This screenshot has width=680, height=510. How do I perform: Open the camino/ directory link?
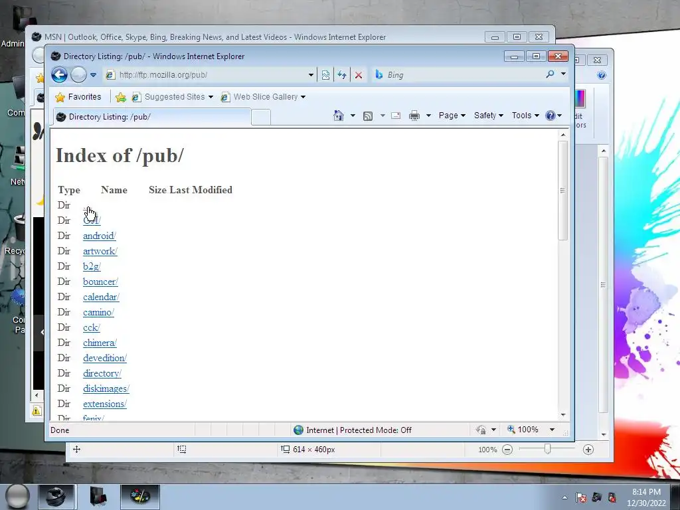(98, 312)
